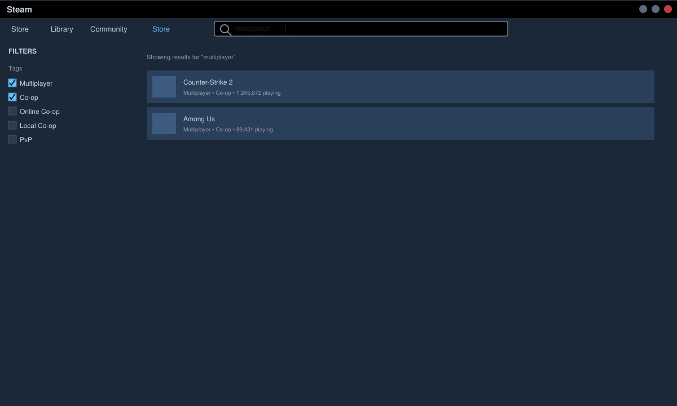
Task: Click the Steam title in the title bar
Action: pyautogui.click(x=19, y=10)
